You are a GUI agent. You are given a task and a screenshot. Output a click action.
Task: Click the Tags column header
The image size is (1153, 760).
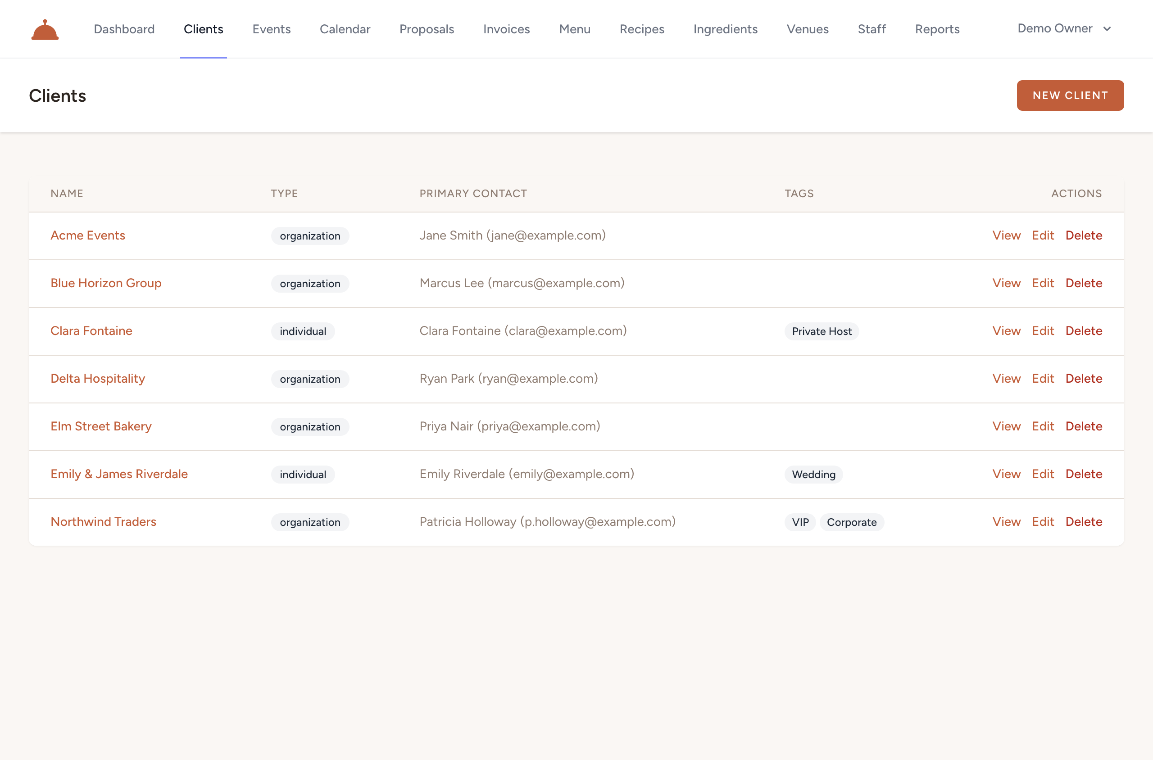coord(799,194)
